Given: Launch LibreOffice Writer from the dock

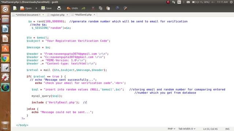Looking at the screenshot, I should 5,29.
